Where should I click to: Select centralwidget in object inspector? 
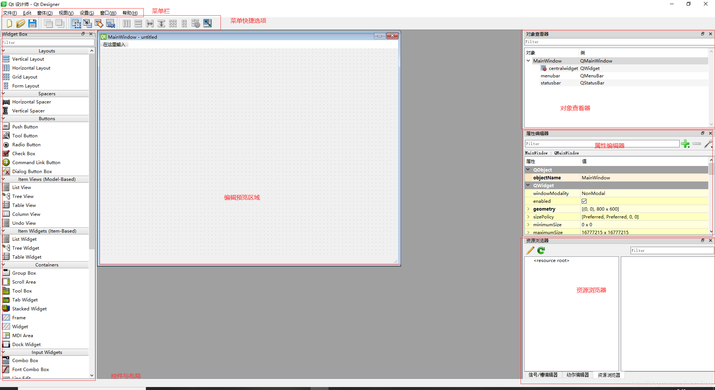tap(563, 68)
